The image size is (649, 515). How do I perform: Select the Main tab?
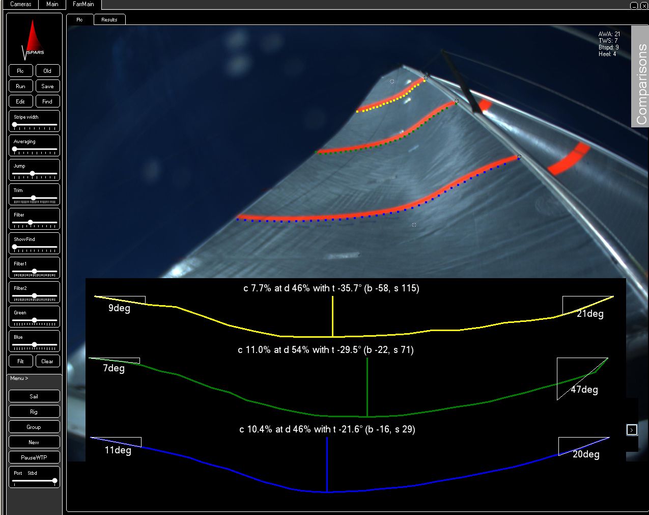pos(51,4)
